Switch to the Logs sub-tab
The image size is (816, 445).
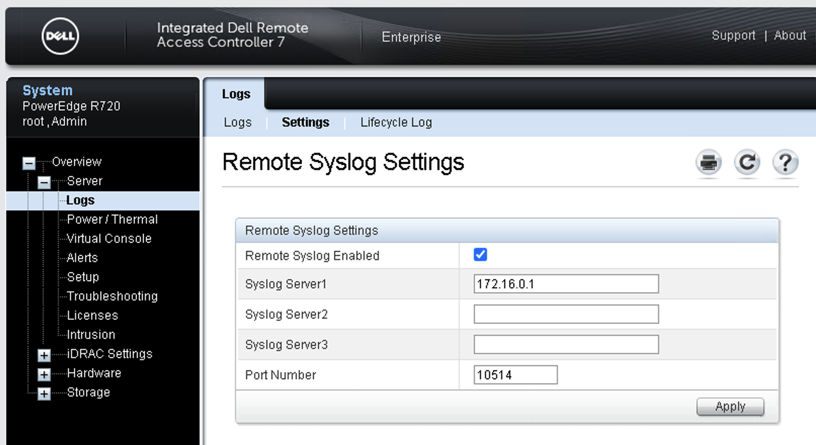click(x=237, y=122)
